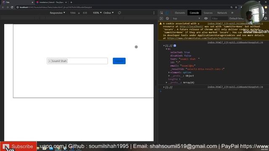Expand the second logged array
This screenshot has height=151, width=269.
164,87
